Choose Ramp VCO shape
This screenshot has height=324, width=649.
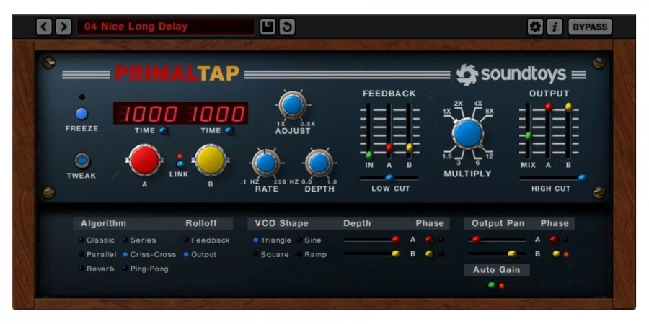pyautogui.click(x=312, y=255)
